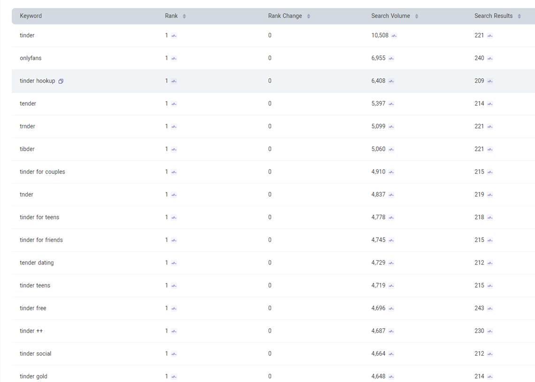Show search results trend for tinder ++
Screen dimensions: 535x382
pos(490,331)
